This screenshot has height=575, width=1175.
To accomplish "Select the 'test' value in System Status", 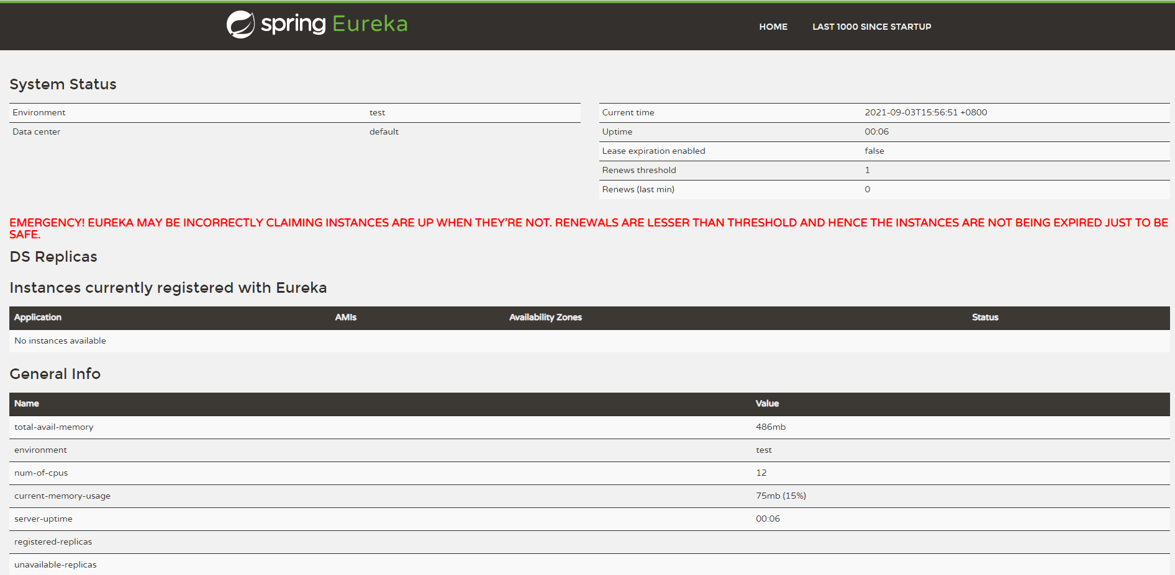I will (x=377, y=112).
